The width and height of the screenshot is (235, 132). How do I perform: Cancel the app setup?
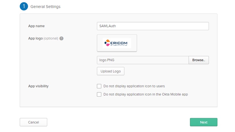33,122
